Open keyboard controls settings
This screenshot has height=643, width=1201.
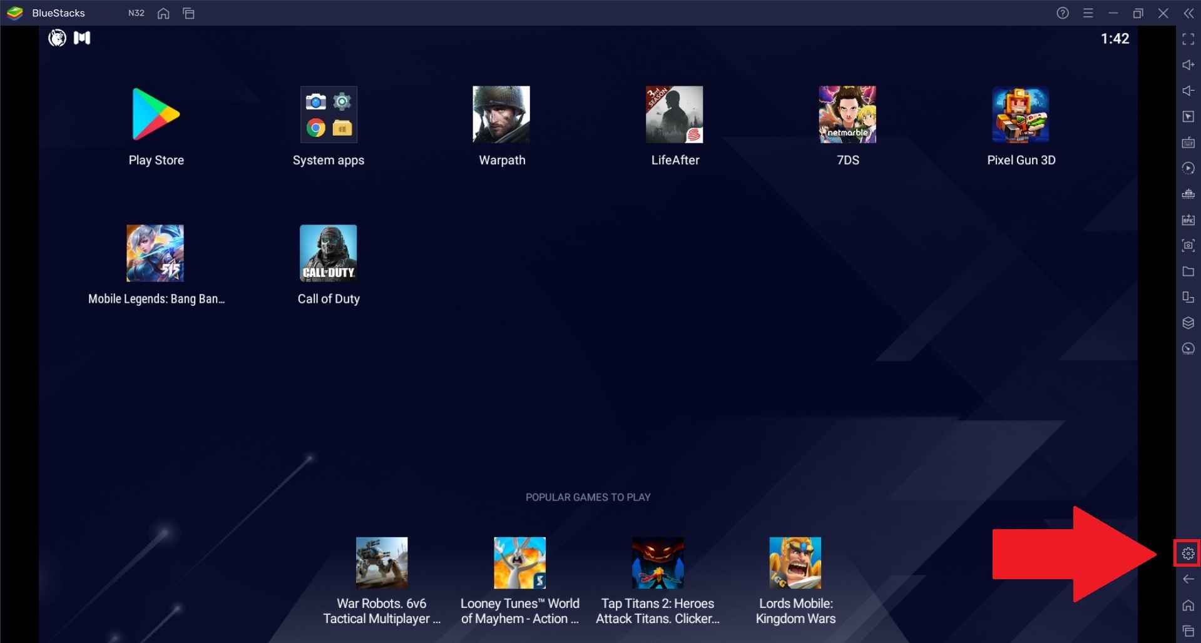tap(1187, 142)
